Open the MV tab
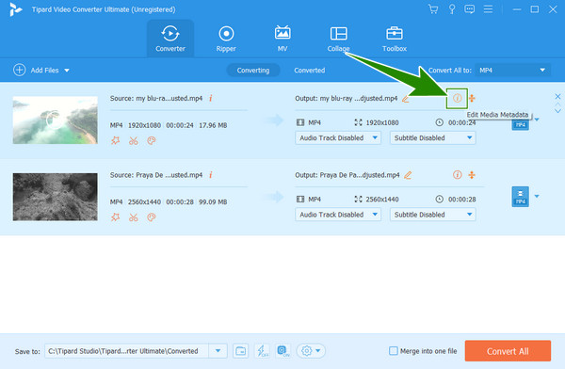The width and height of the screenshot is (565, 369). tap(282, 39)
